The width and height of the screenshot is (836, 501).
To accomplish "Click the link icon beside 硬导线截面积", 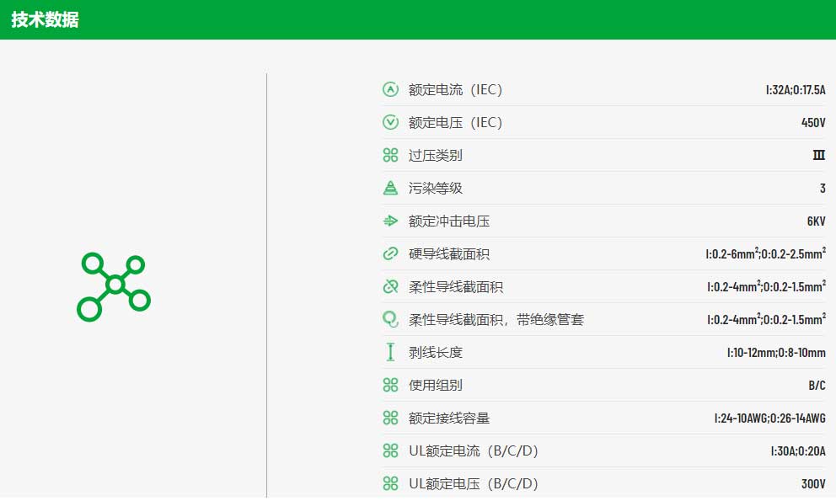I will pos(390,253).
